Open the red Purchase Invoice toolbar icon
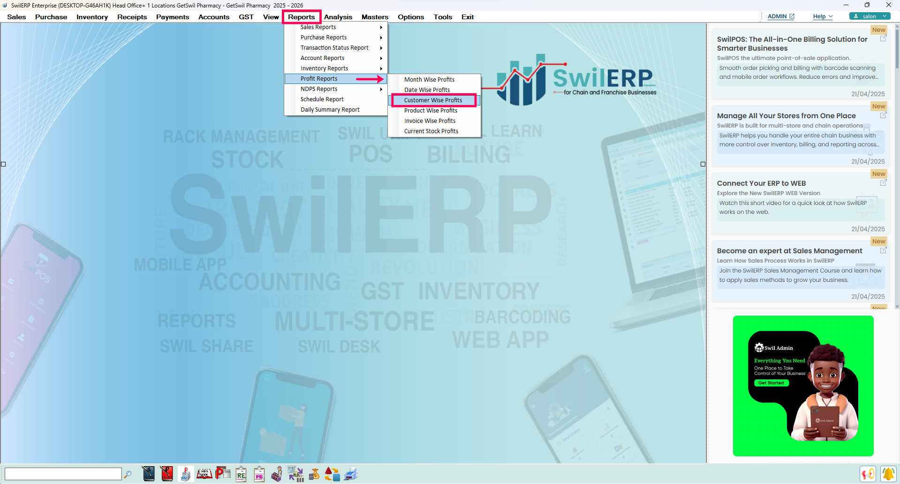The height and width of the screenshot is (484, 900). click(x=166, y=474)
